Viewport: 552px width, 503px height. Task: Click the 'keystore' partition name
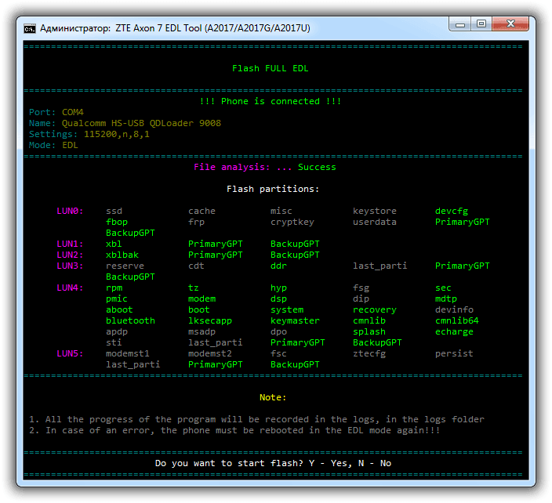[375, 211]
